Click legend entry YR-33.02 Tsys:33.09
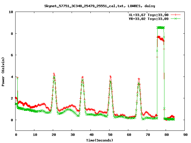The width and height of the screenshot is (191, 143). tap(149, 19)
